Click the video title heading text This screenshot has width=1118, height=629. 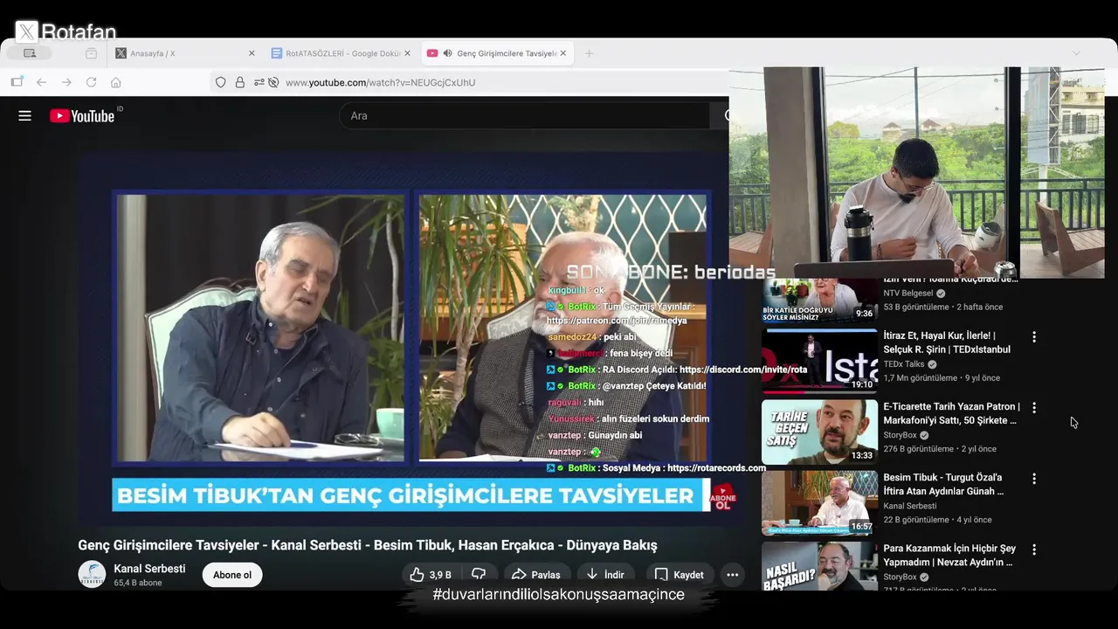[368, 545]
